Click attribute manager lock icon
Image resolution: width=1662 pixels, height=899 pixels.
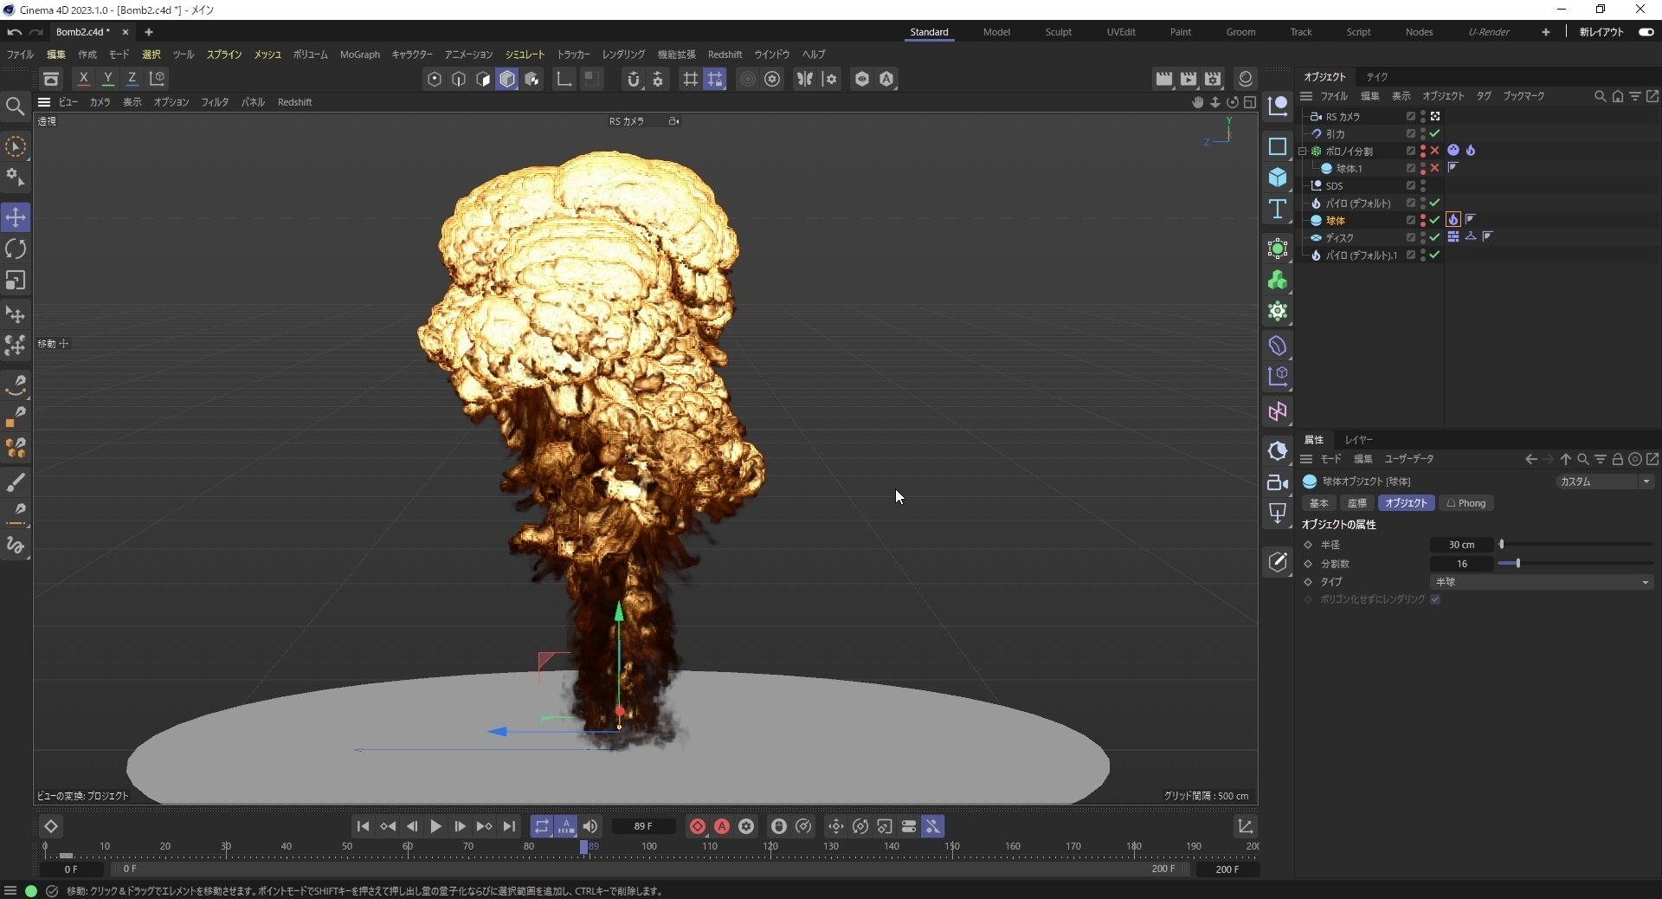click(x=1617, y=460)
